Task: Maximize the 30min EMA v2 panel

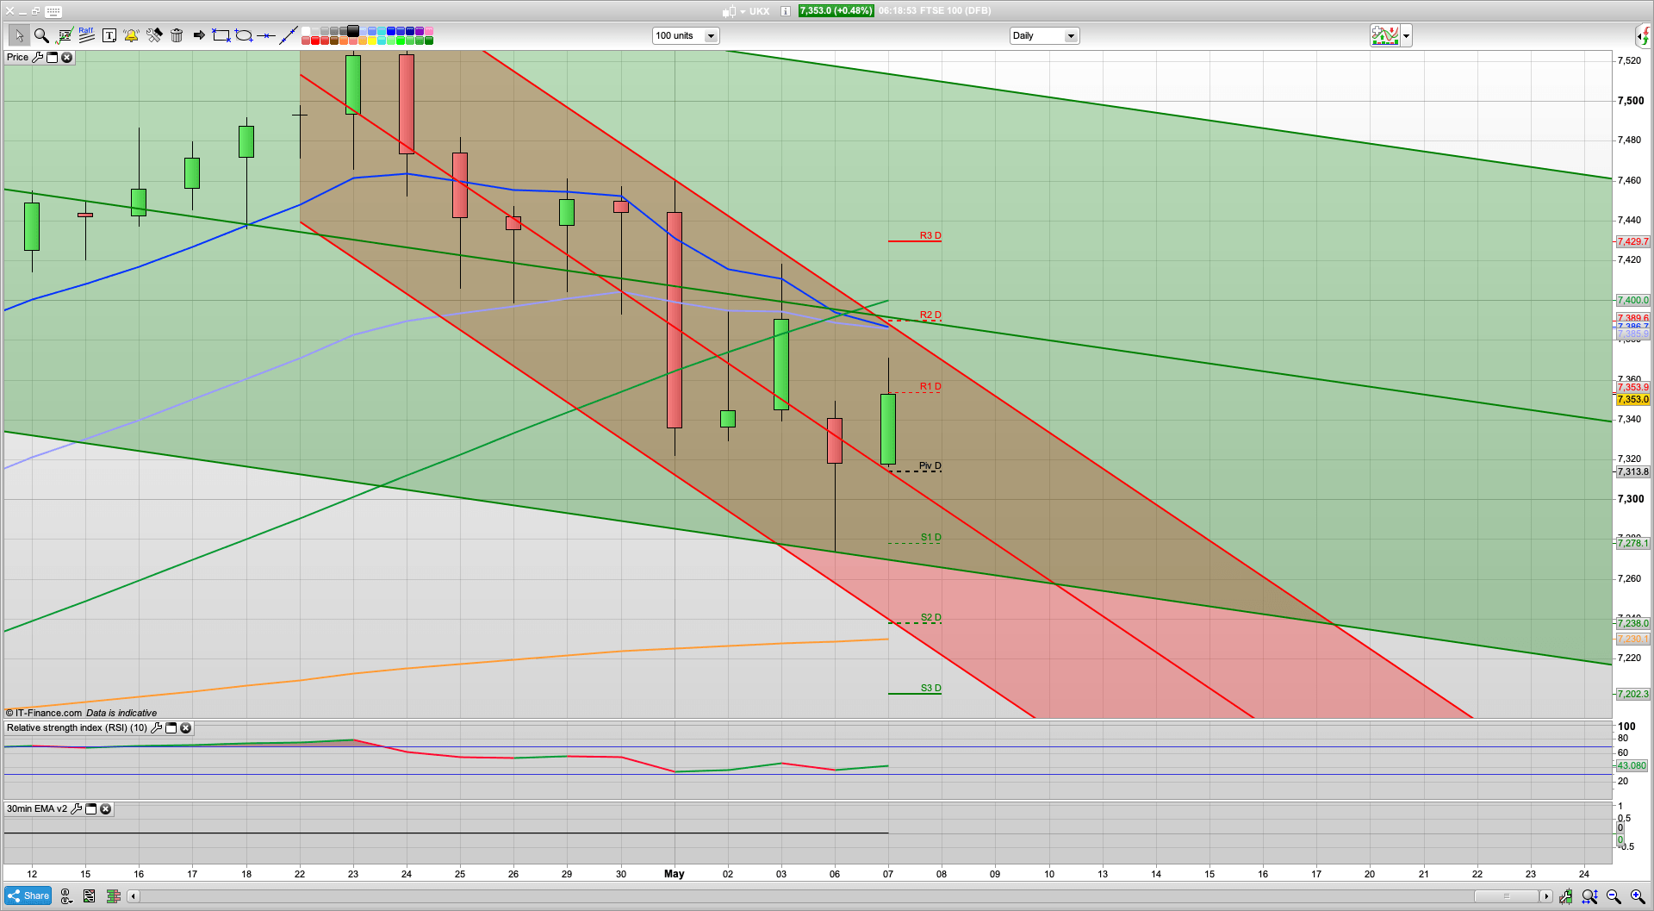Action: point(90,809)
